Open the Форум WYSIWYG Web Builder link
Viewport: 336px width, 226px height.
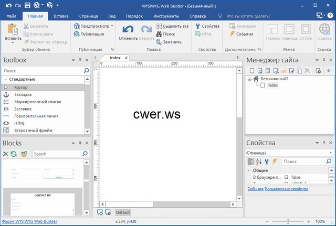coord(29,222)
